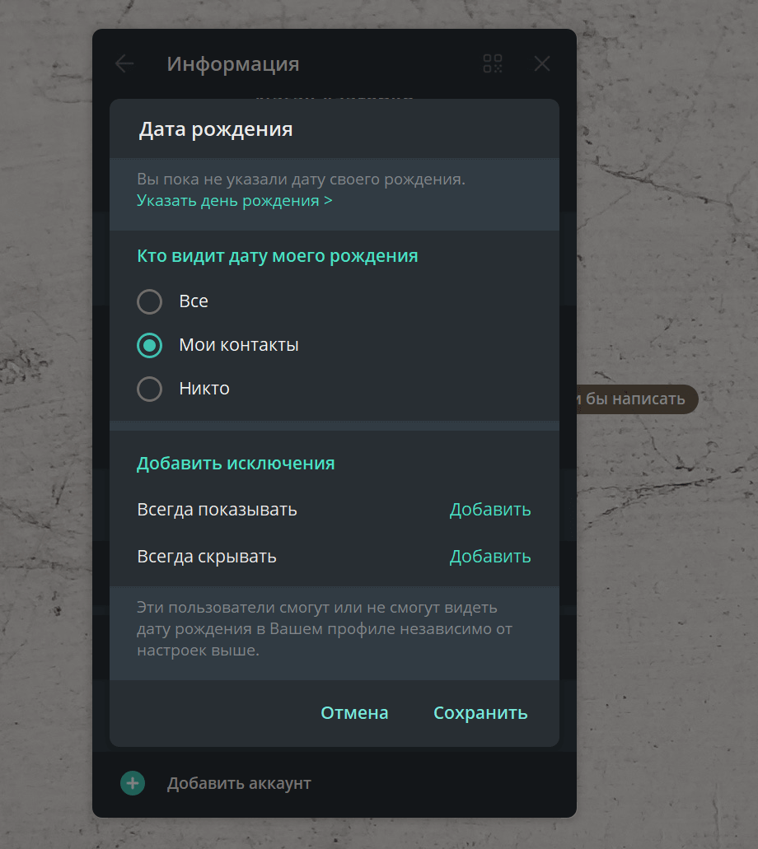This screenshot has height=849, width=758.
Task: Cancel changes with the Отмена button
Action: (354, 712)
